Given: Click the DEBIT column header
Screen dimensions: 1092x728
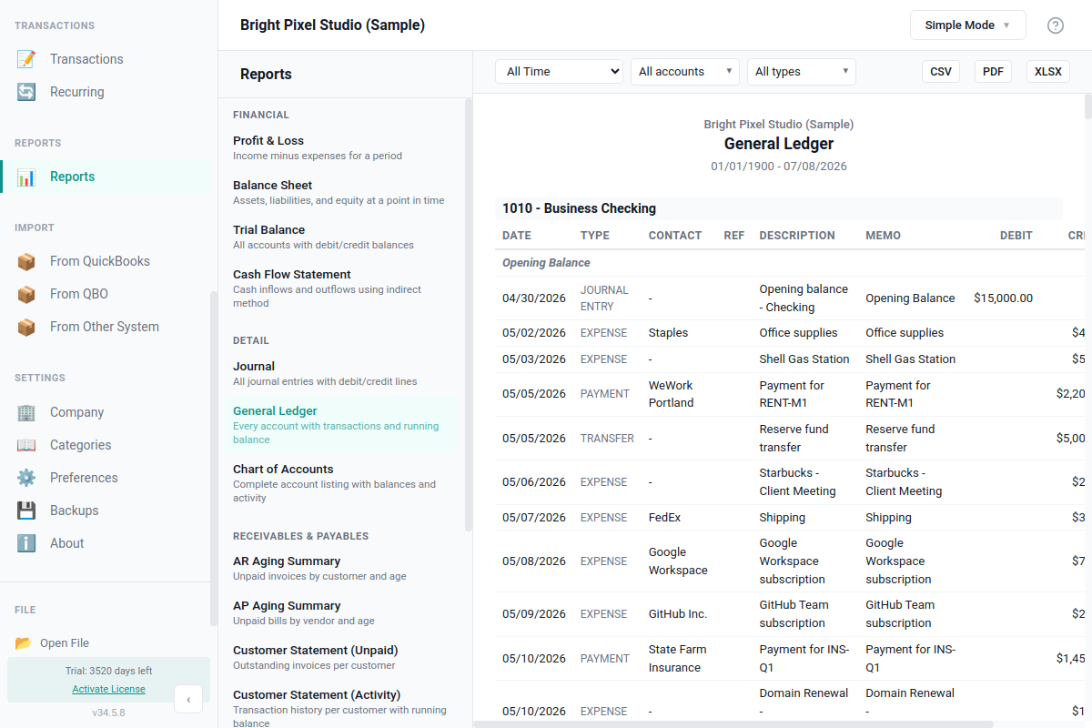Looking at the screenshot, I should (x=1016, y=236).
